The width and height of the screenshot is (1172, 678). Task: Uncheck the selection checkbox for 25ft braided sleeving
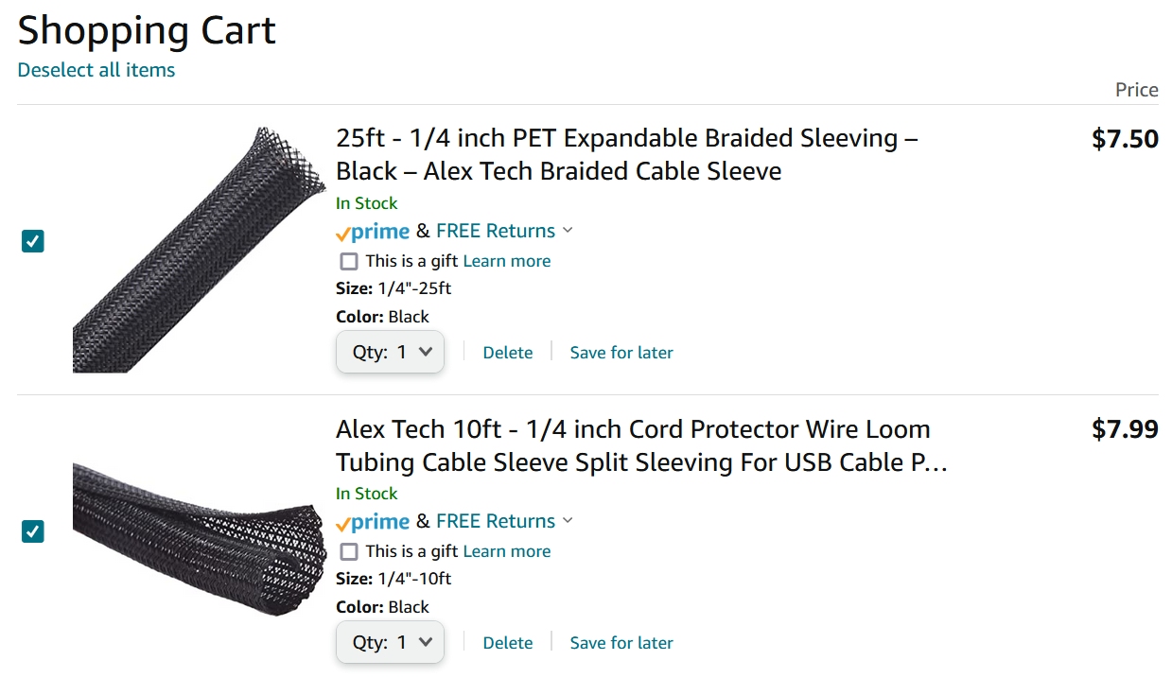[33, 242]
